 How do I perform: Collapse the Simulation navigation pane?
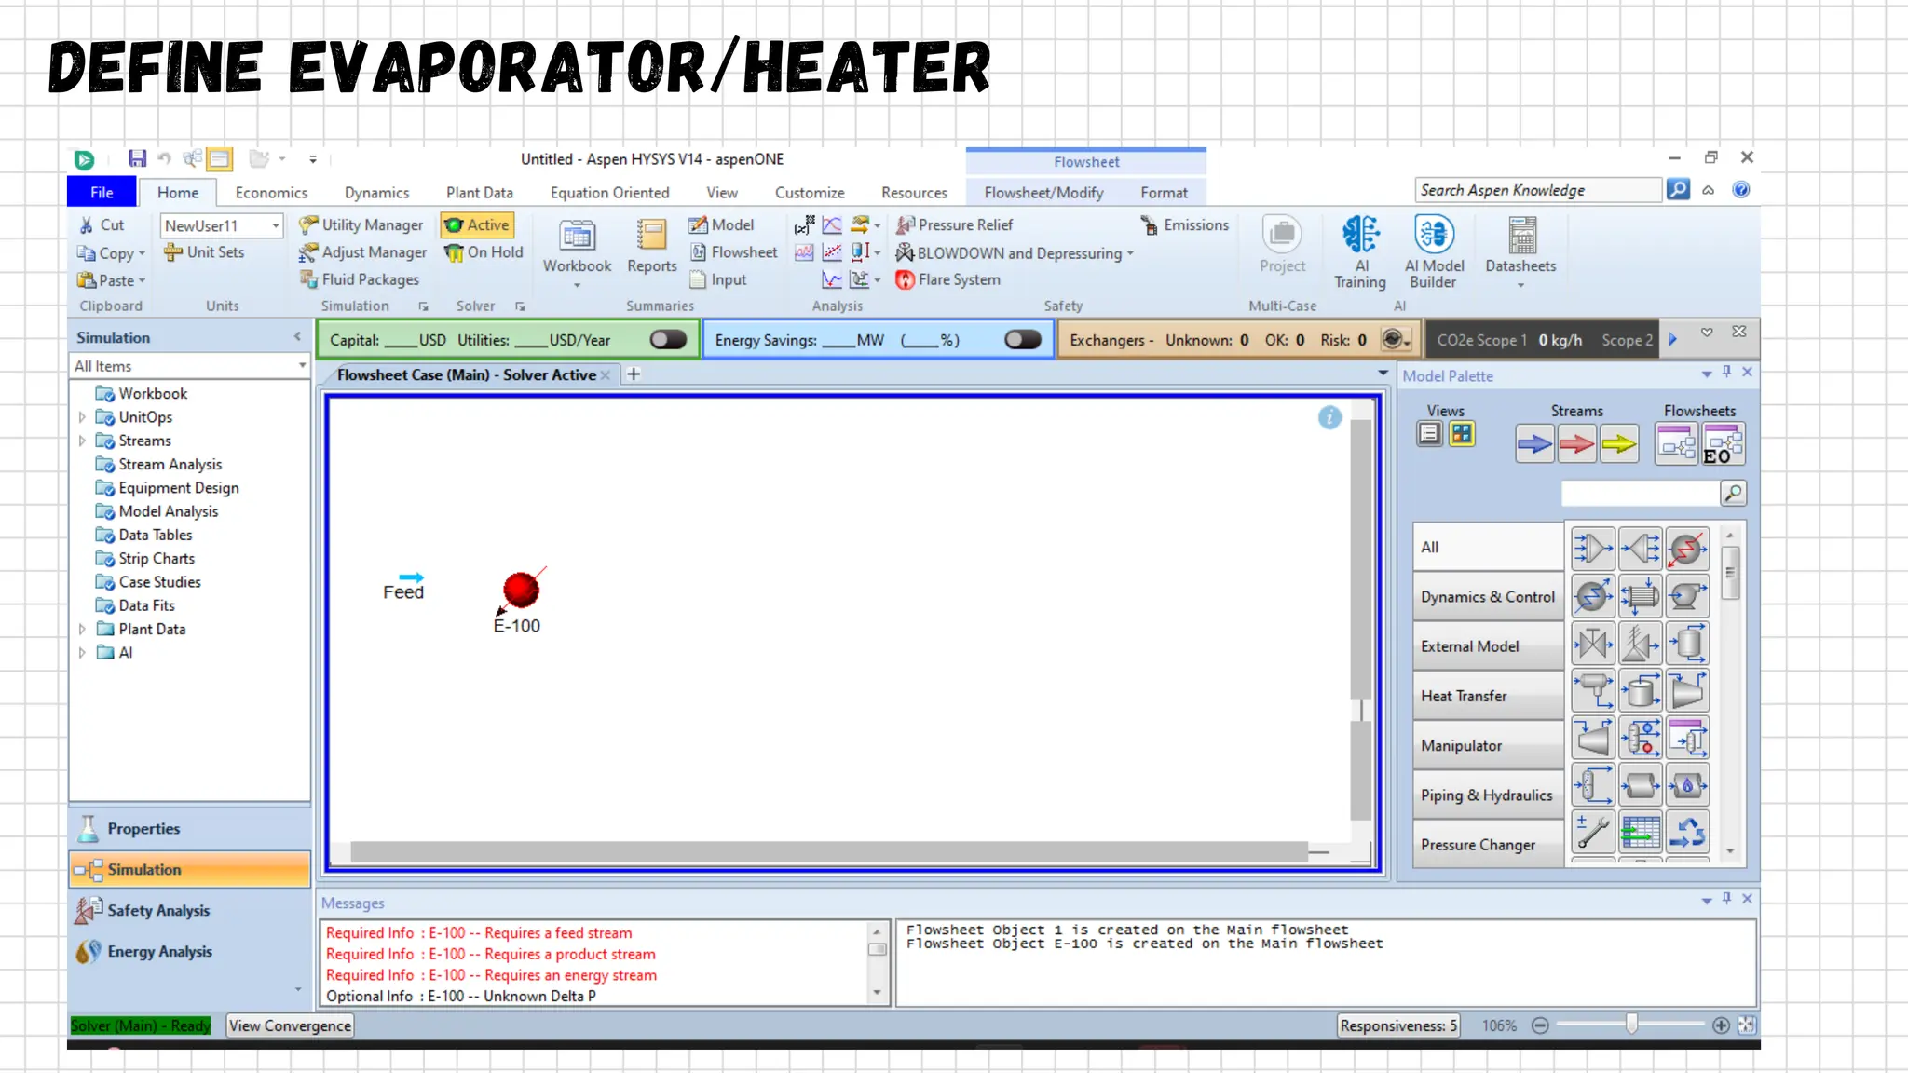297,337
